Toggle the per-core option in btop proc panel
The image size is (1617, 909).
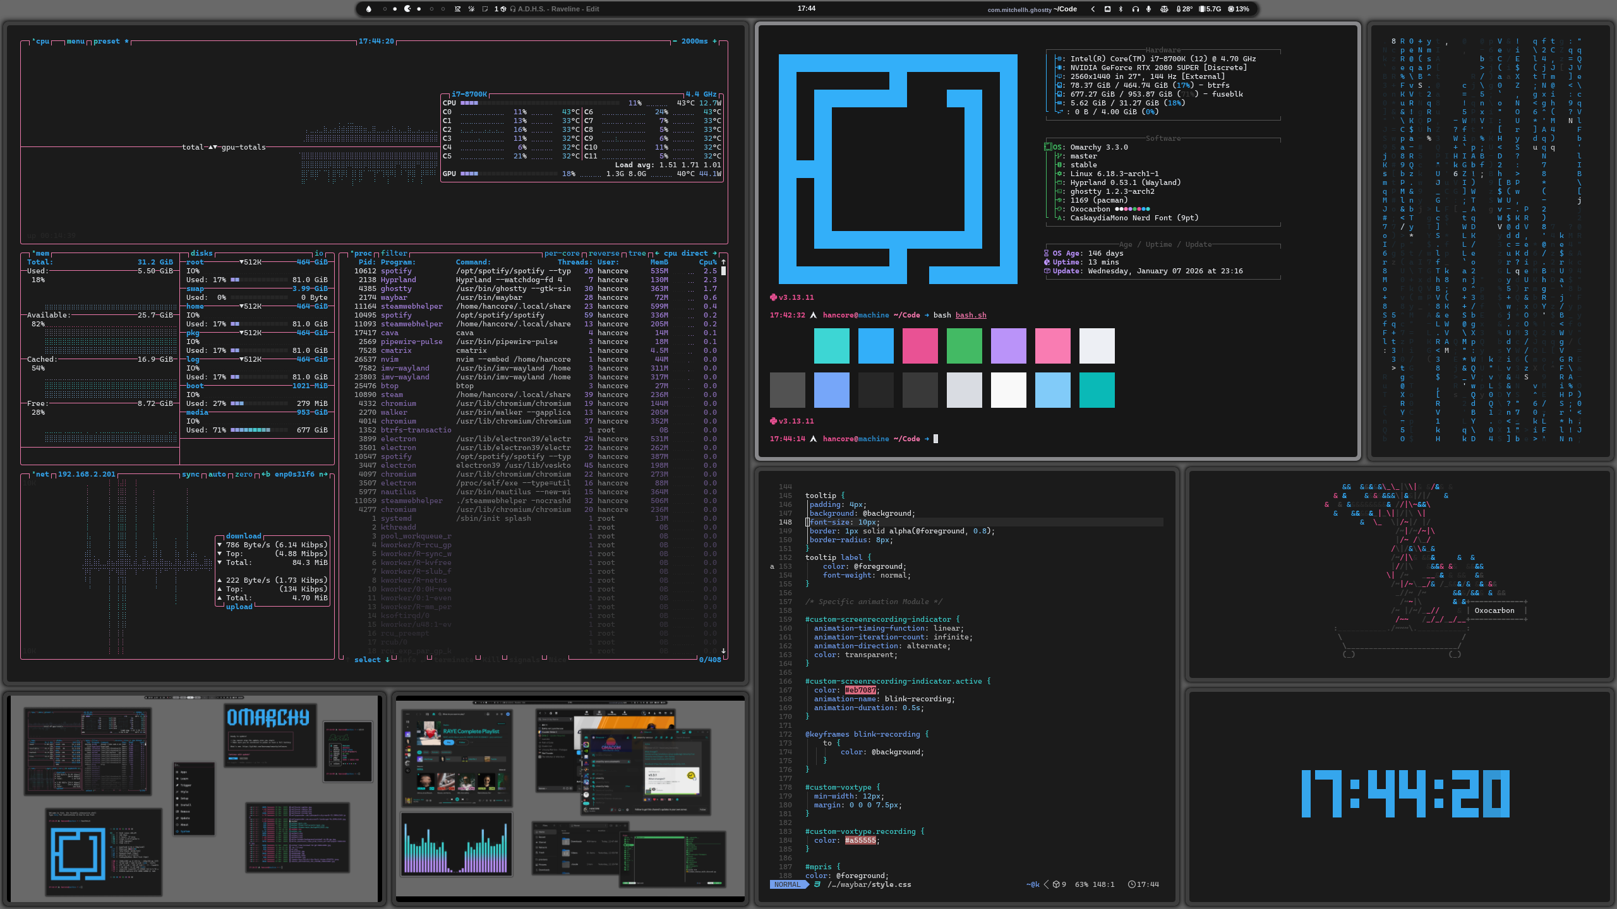pos(562,253)
